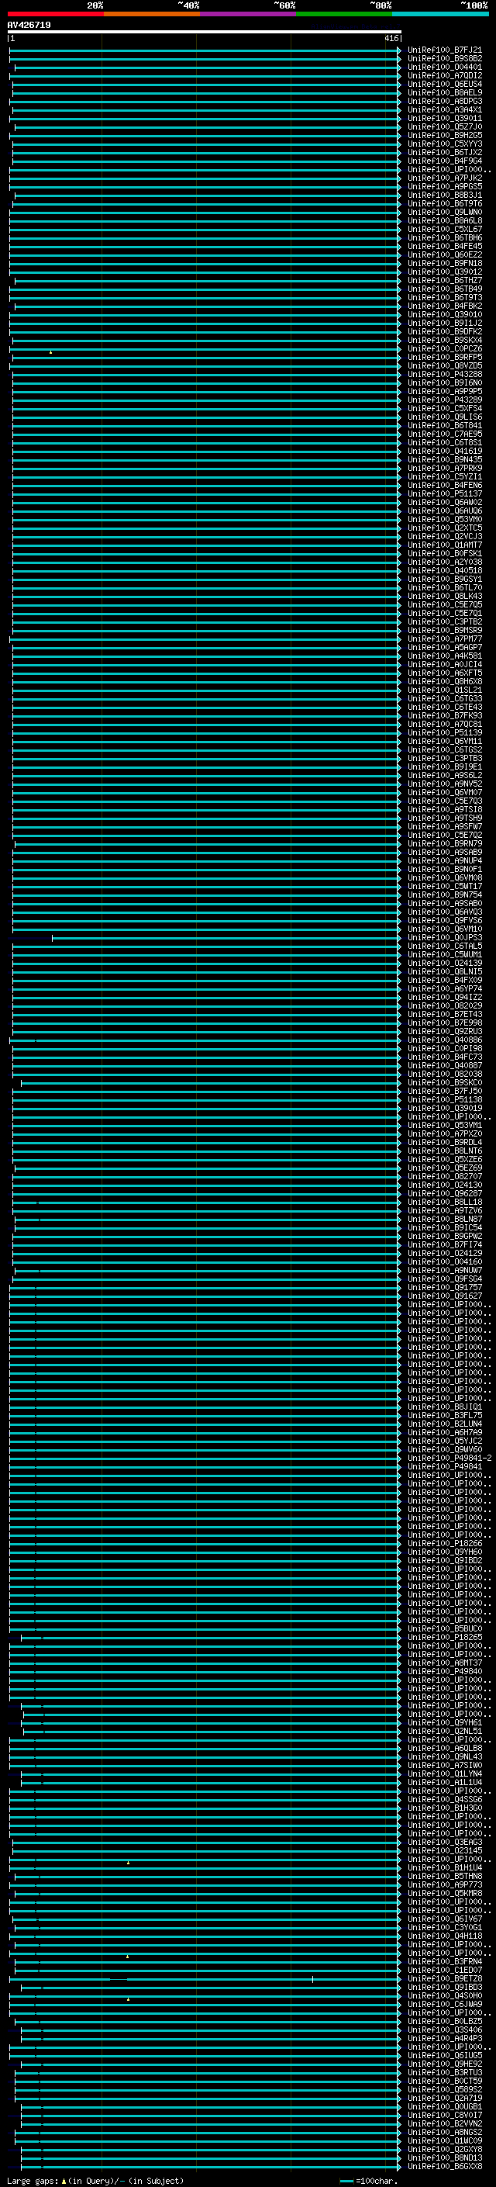Click the yellow gap marker in C0PCZ6 row
Viewport: 496px width, 2187px height.
click(51, 352)
